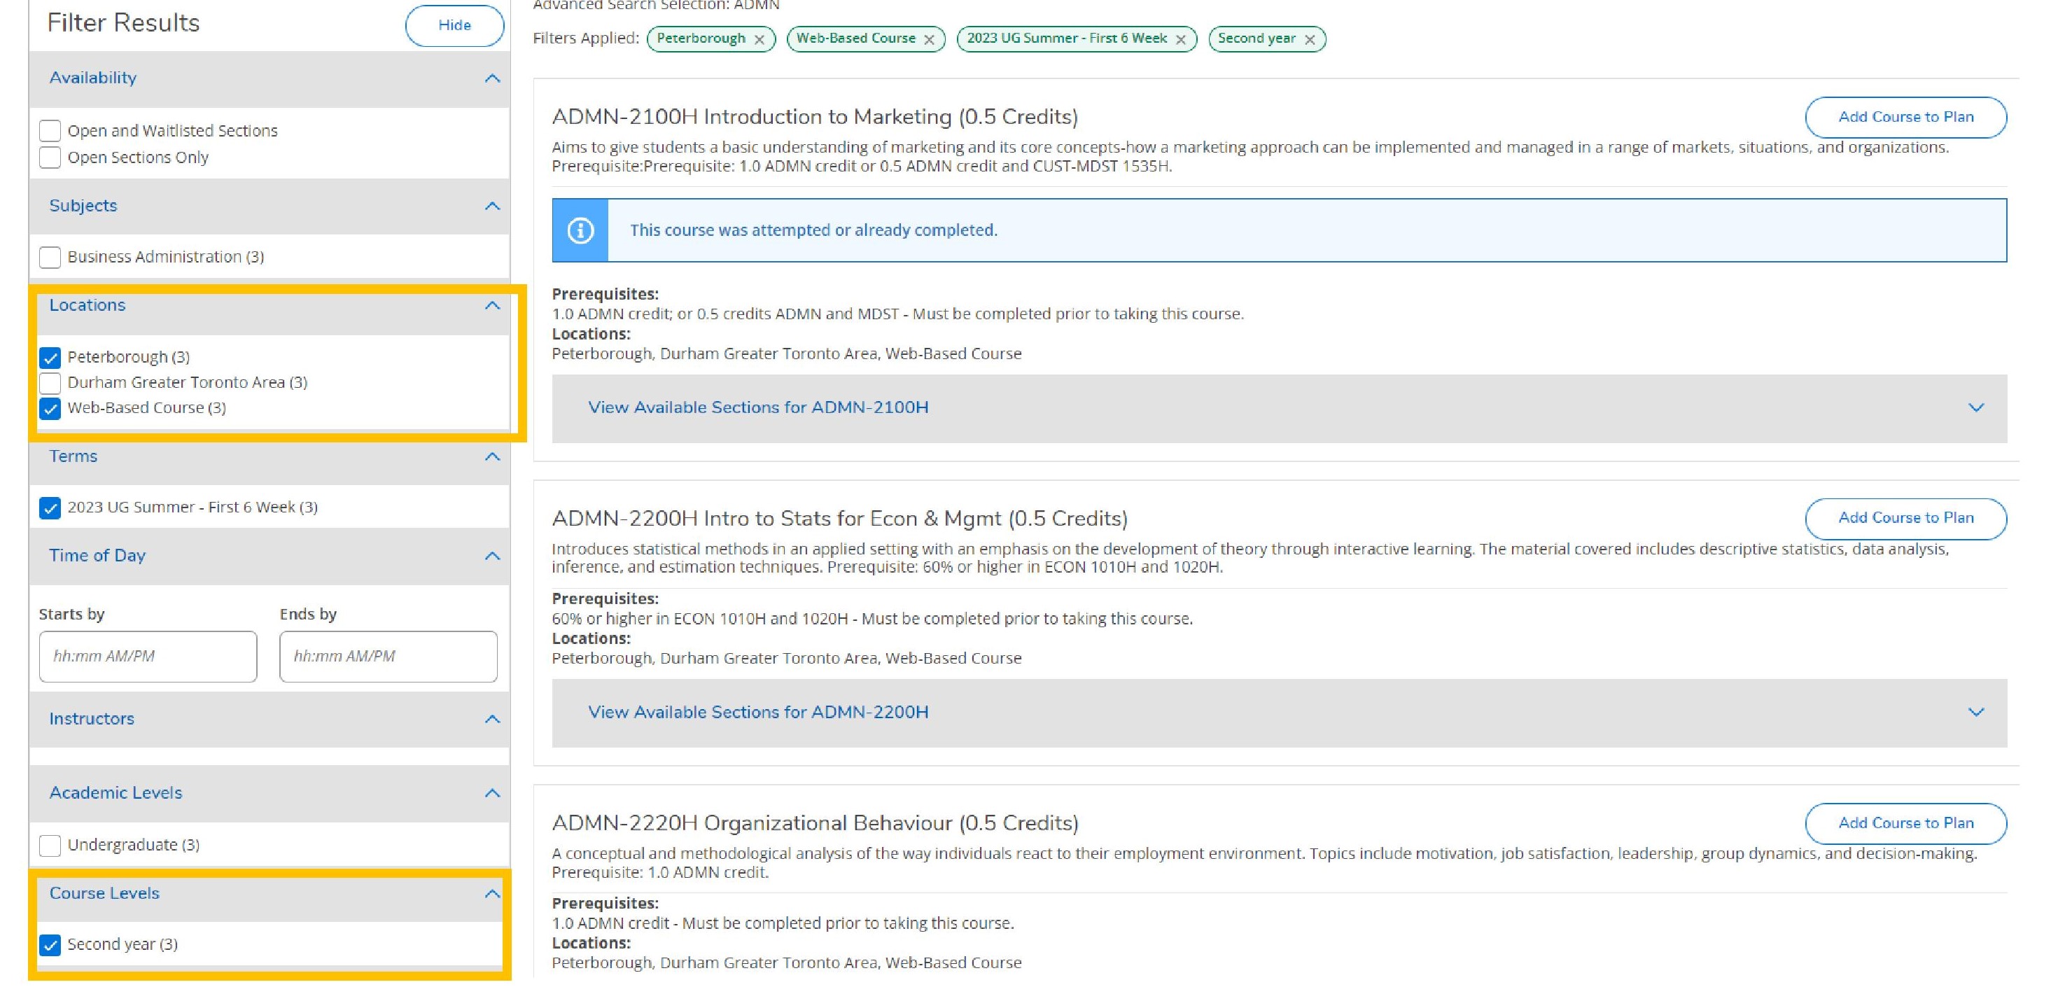The height and width of the screenshot is (1001, 2058).
Task: Collapse the Availability filter section
Action: [492, 78]
